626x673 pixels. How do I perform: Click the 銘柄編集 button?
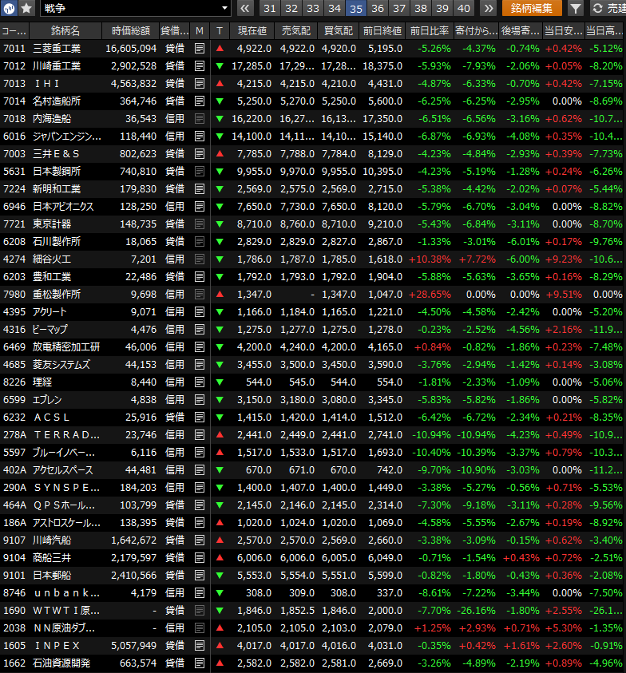(532, 9)
